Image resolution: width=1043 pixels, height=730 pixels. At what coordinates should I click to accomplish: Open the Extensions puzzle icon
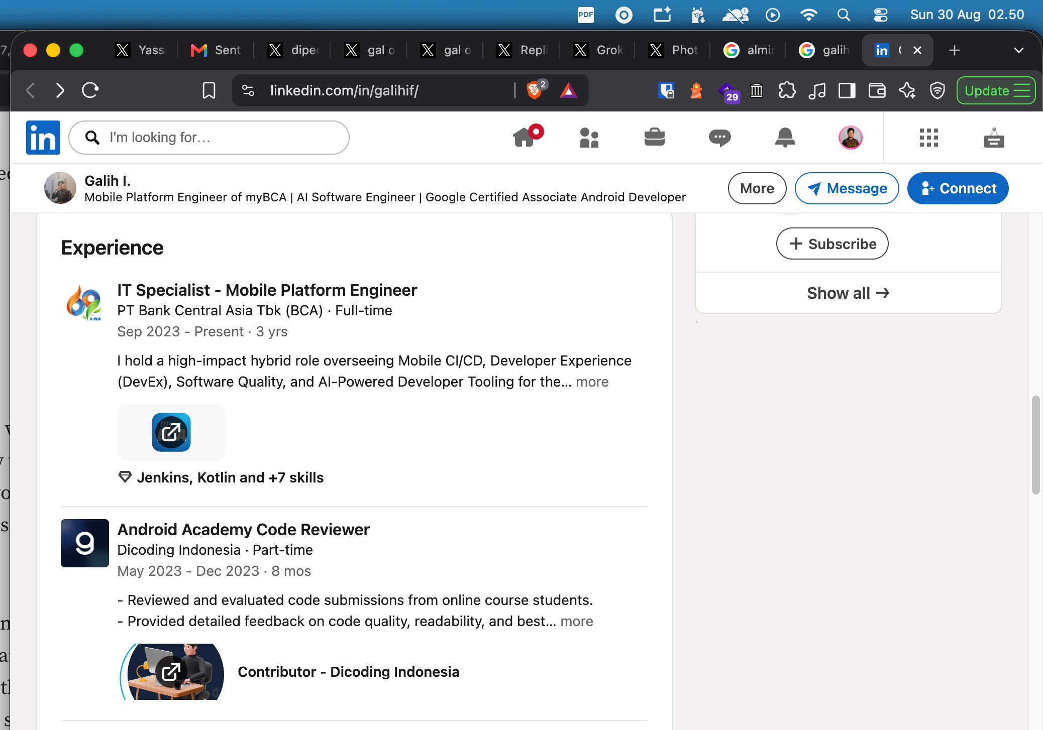[787, 90]
